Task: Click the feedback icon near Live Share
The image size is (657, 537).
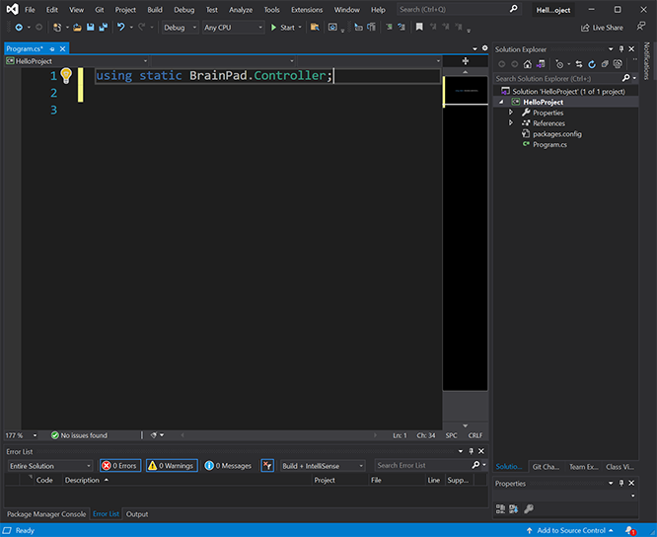Action: [x=640, y=27]
